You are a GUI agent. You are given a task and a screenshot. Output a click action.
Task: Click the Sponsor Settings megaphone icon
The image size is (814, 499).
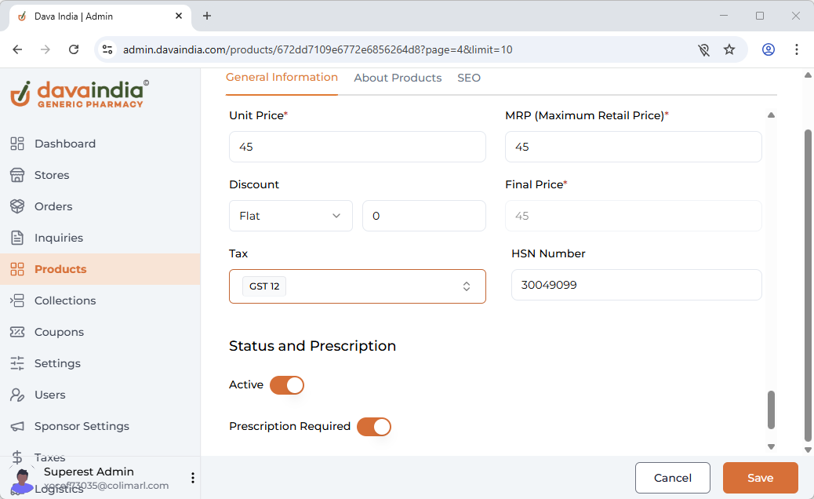tap(17, 426)
